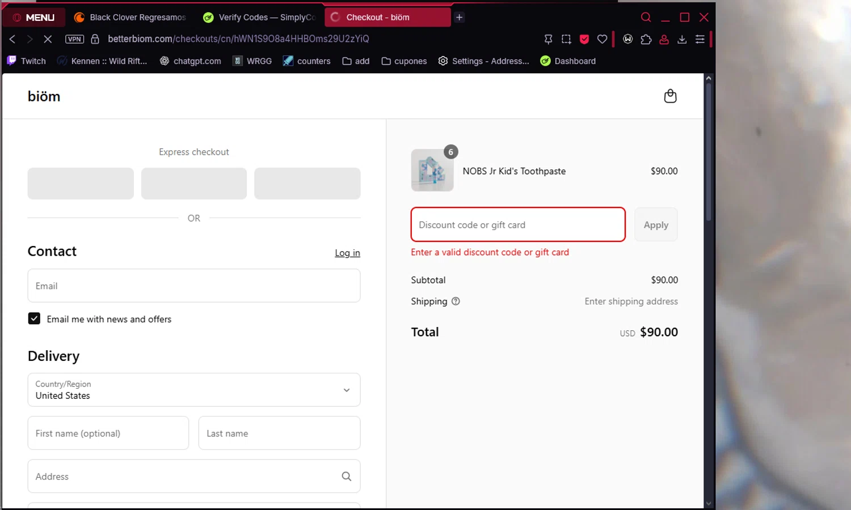Open the snapshot capture tool
The image size is (851, 510).
coord(566,39)
